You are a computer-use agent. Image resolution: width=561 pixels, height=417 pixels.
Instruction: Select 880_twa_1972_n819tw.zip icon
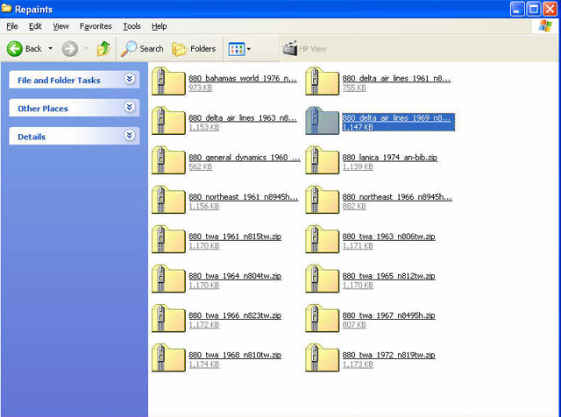(322, 357)
